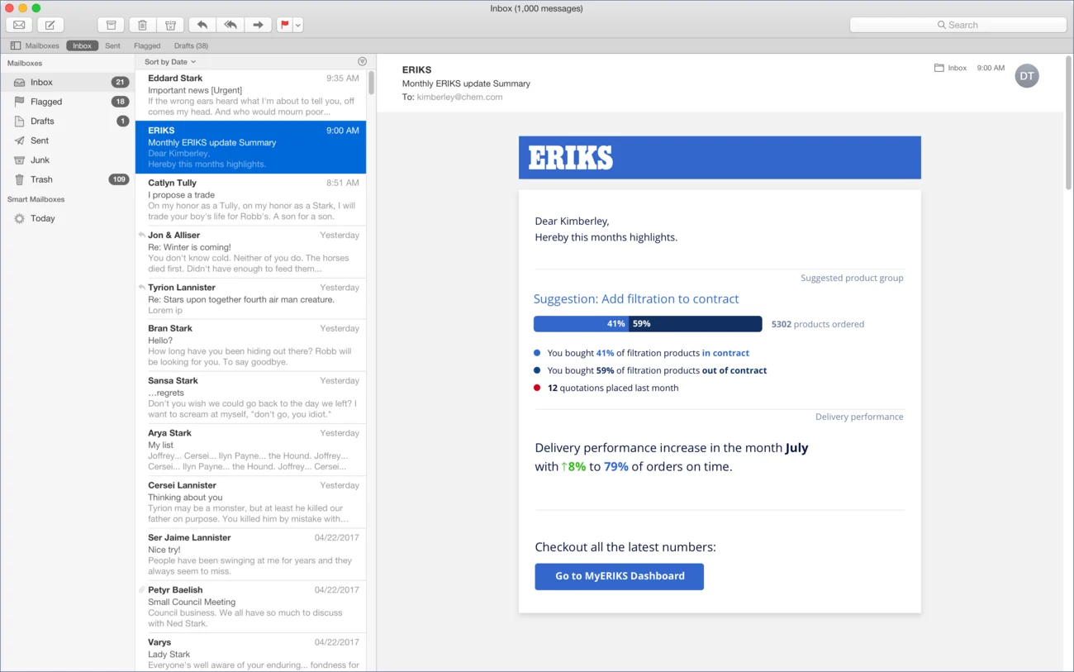Screen dimensions: 1074x672
Task: Select the Today smart mailbox
Action: pyautogui.click(x=67, y=218)
